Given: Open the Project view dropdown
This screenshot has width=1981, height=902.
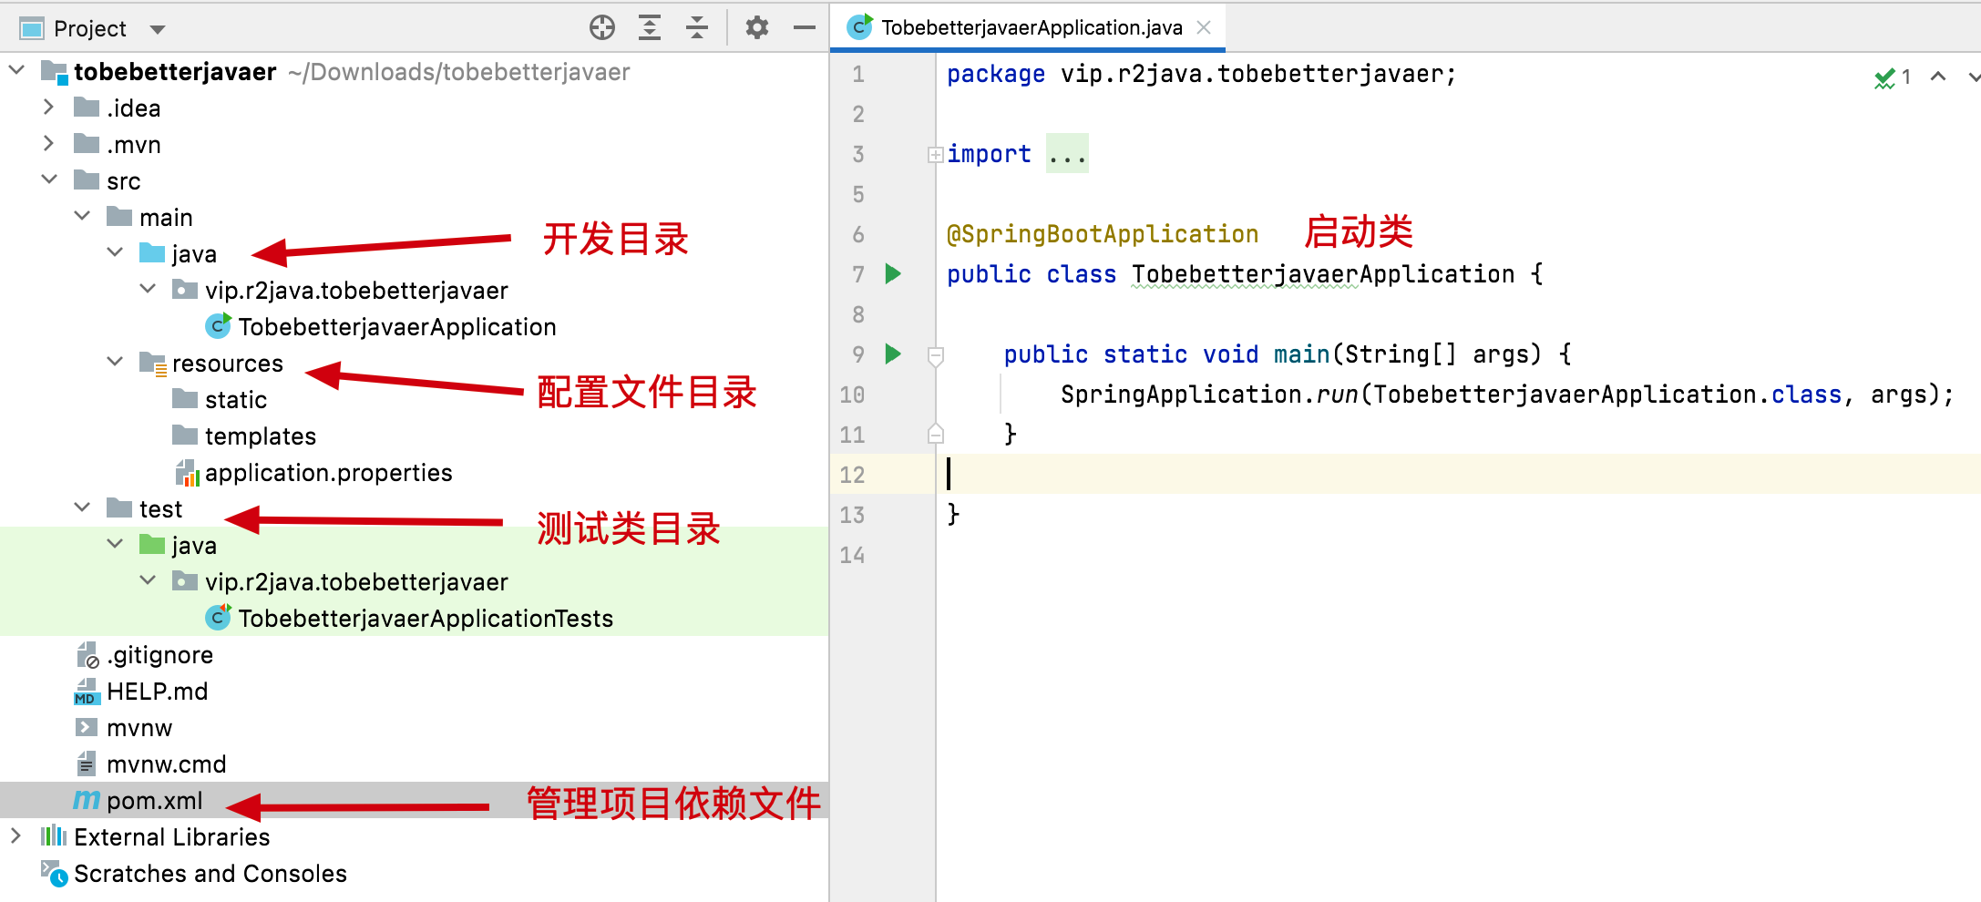Looking at the screenshot, I should [x=158, y=29].
